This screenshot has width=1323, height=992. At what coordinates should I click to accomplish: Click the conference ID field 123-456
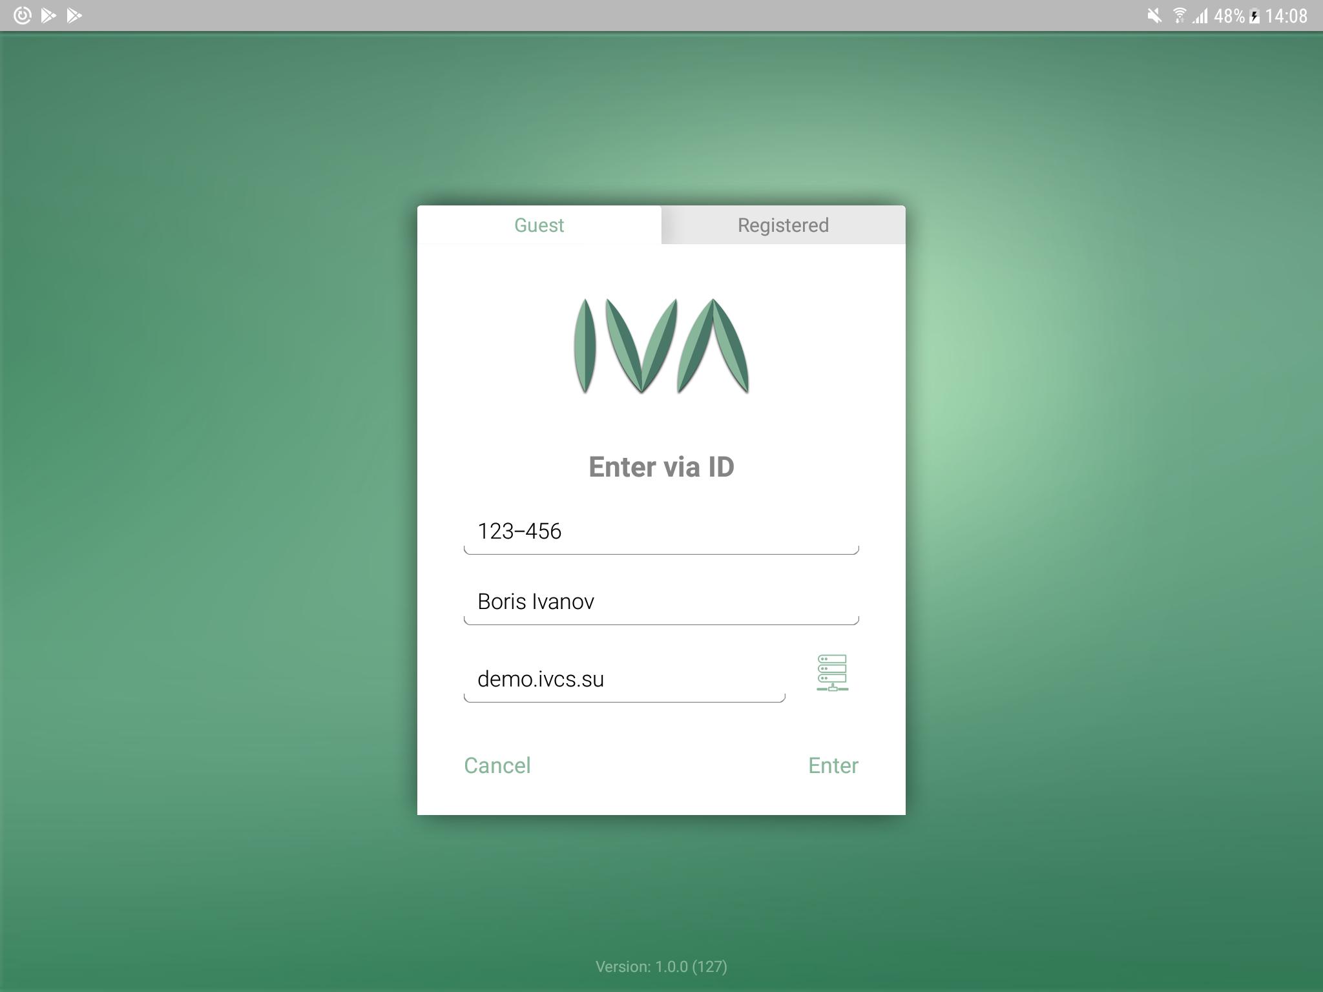click(661, 532)
